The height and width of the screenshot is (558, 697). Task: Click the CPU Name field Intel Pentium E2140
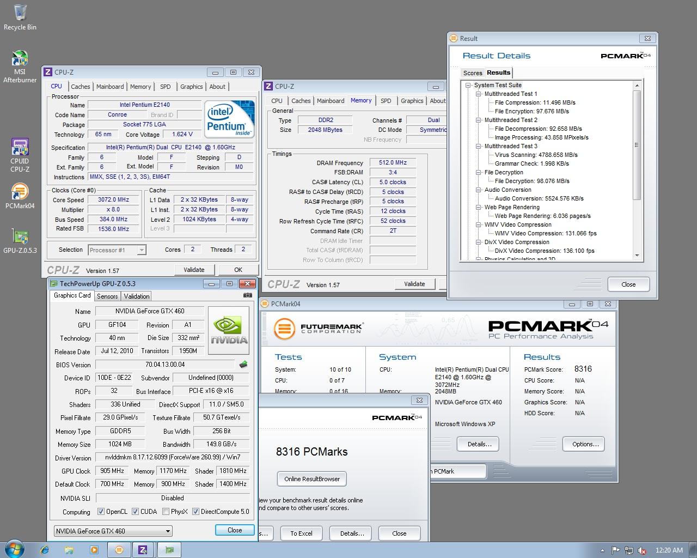tap(145, 105)
